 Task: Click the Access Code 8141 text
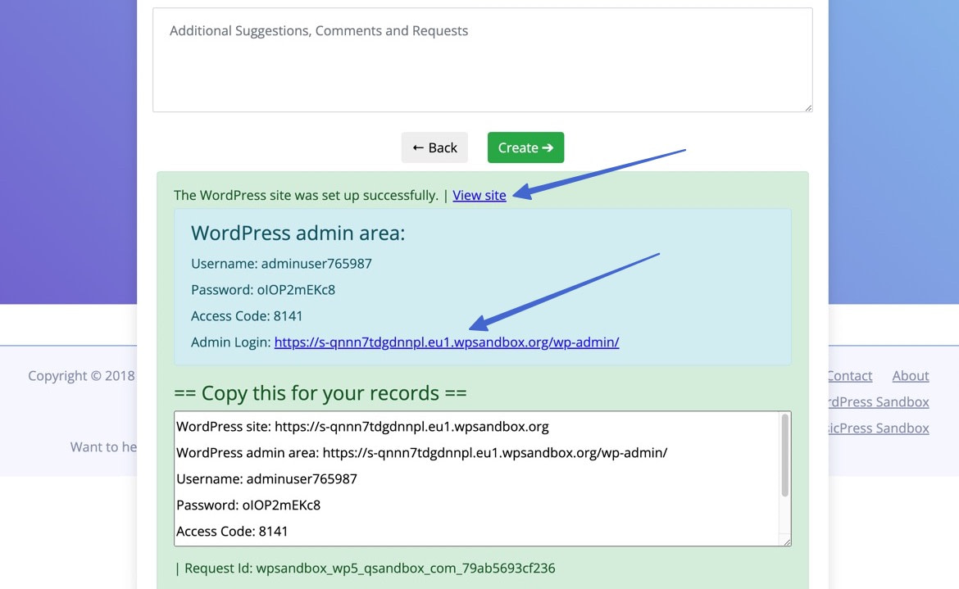(x=246, y=315)
